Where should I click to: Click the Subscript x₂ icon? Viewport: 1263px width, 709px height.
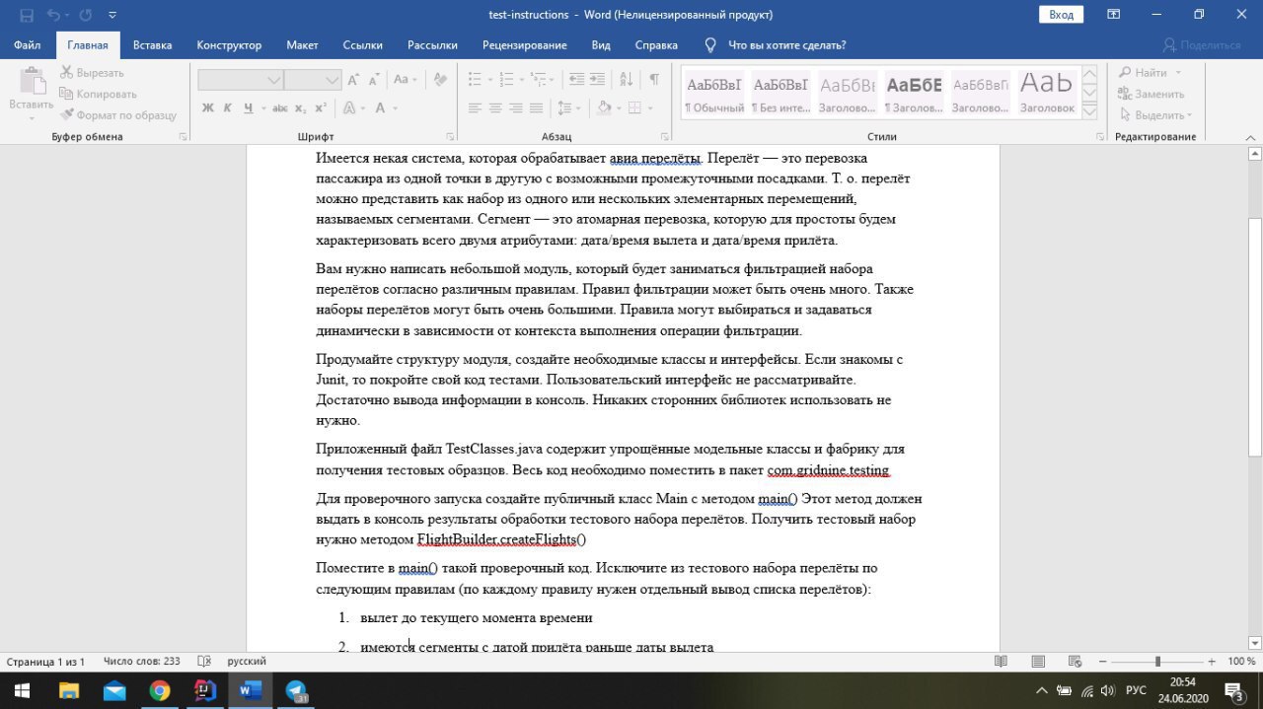pyautogui.click(x=302, y=108)
